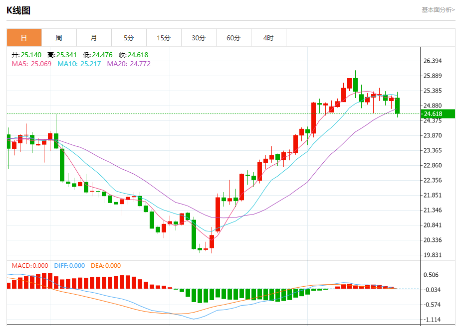Image resolution: width=461 pixels, height=326 pixels.
Task: Click the MA5: 25.069 indicator label
Action: [31, 64]
